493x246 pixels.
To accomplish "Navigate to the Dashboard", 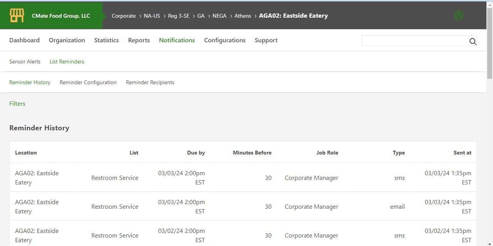I will [24, 40].
